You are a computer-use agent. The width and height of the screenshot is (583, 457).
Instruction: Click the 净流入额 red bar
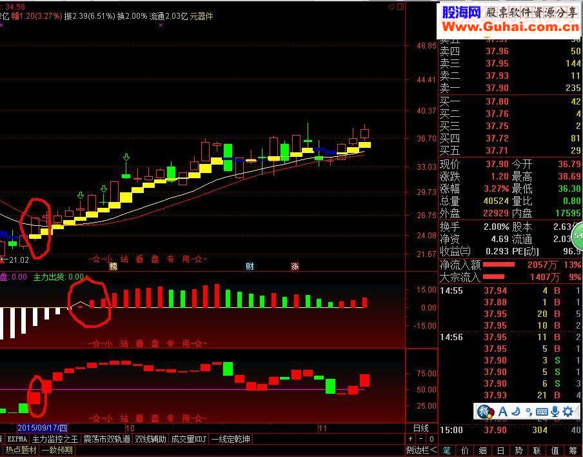(x=499, y=265)
